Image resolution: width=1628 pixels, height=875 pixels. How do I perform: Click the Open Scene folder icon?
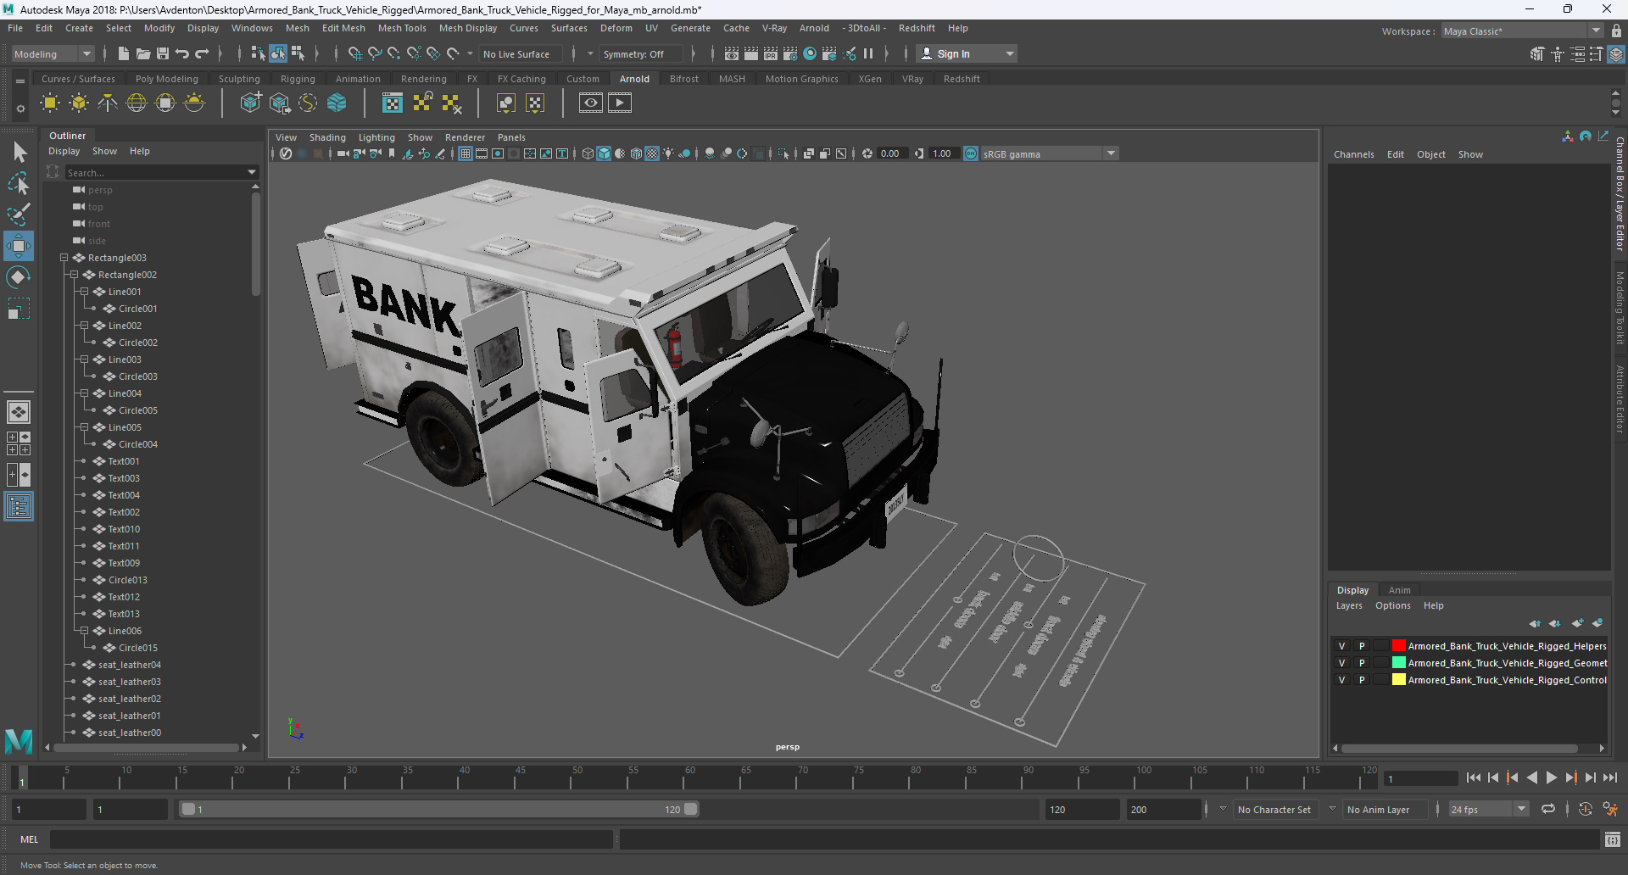click(143, 54)
